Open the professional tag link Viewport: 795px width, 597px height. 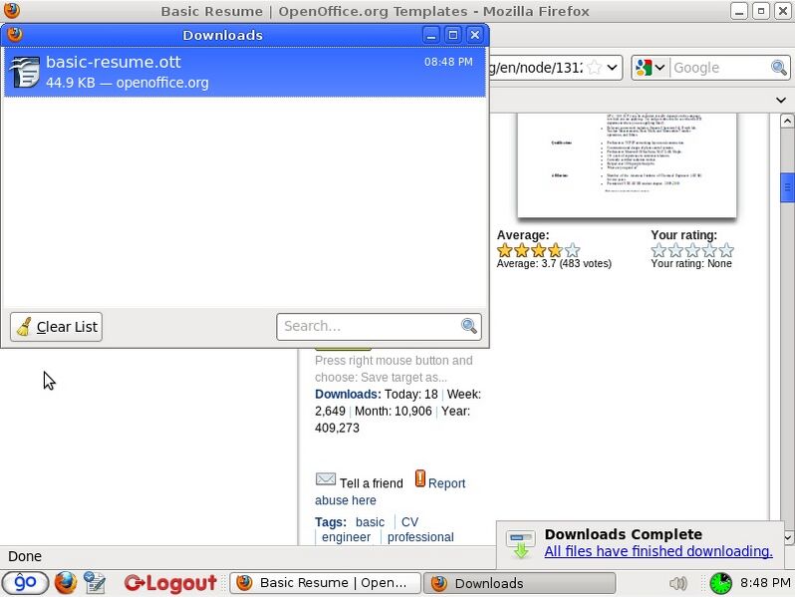pos(420,537)
